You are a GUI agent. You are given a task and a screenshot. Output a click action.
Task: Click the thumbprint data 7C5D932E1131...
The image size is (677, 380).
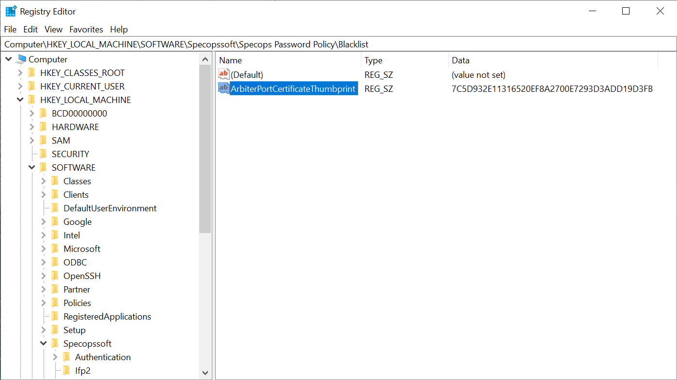coord(552,89)
